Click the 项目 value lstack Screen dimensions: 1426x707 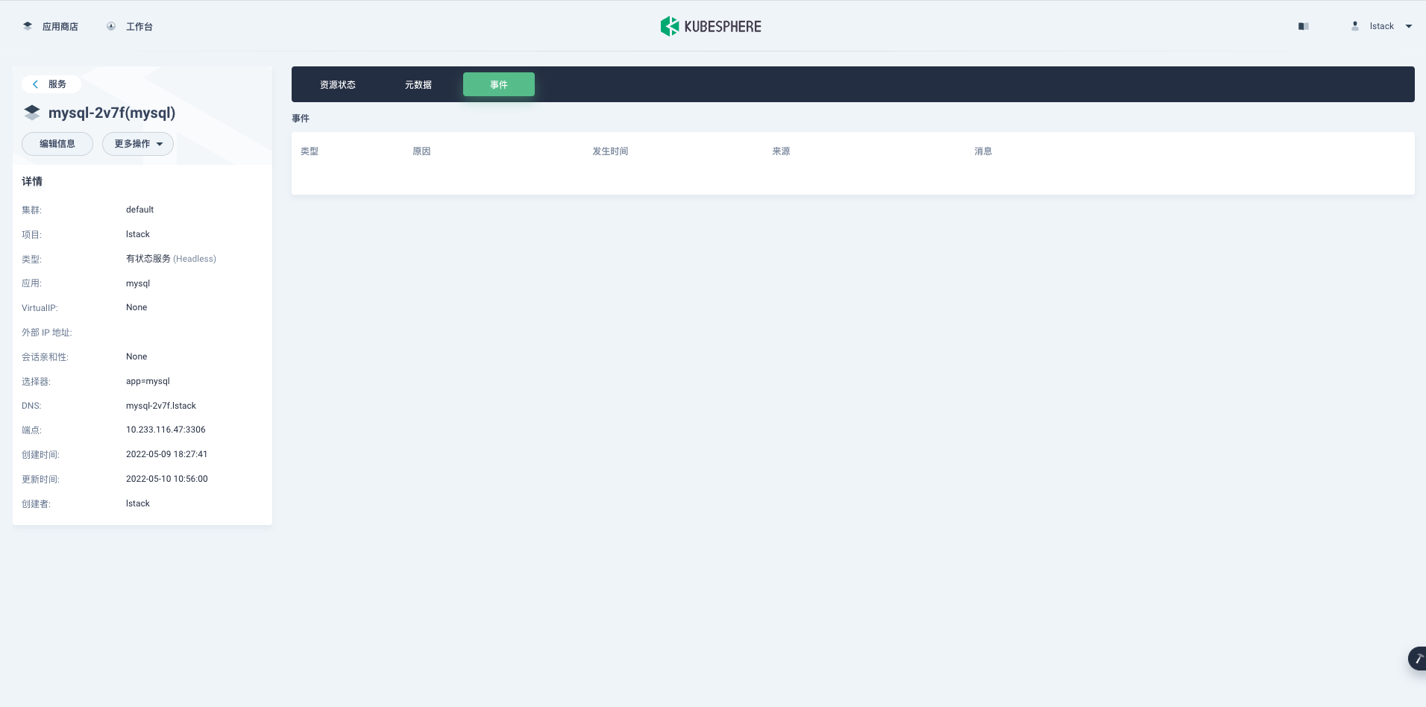tap(138, 234)
